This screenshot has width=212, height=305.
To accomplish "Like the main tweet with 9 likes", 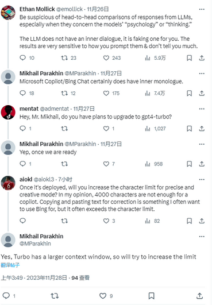I will click(x=103, y=296).
